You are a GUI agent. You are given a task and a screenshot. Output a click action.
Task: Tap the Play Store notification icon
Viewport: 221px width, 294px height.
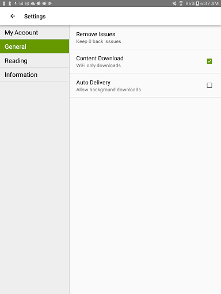point(50,3)
